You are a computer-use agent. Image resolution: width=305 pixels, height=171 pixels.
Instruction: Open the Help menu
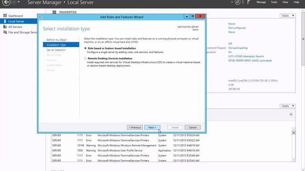click(x=296, y=2)
